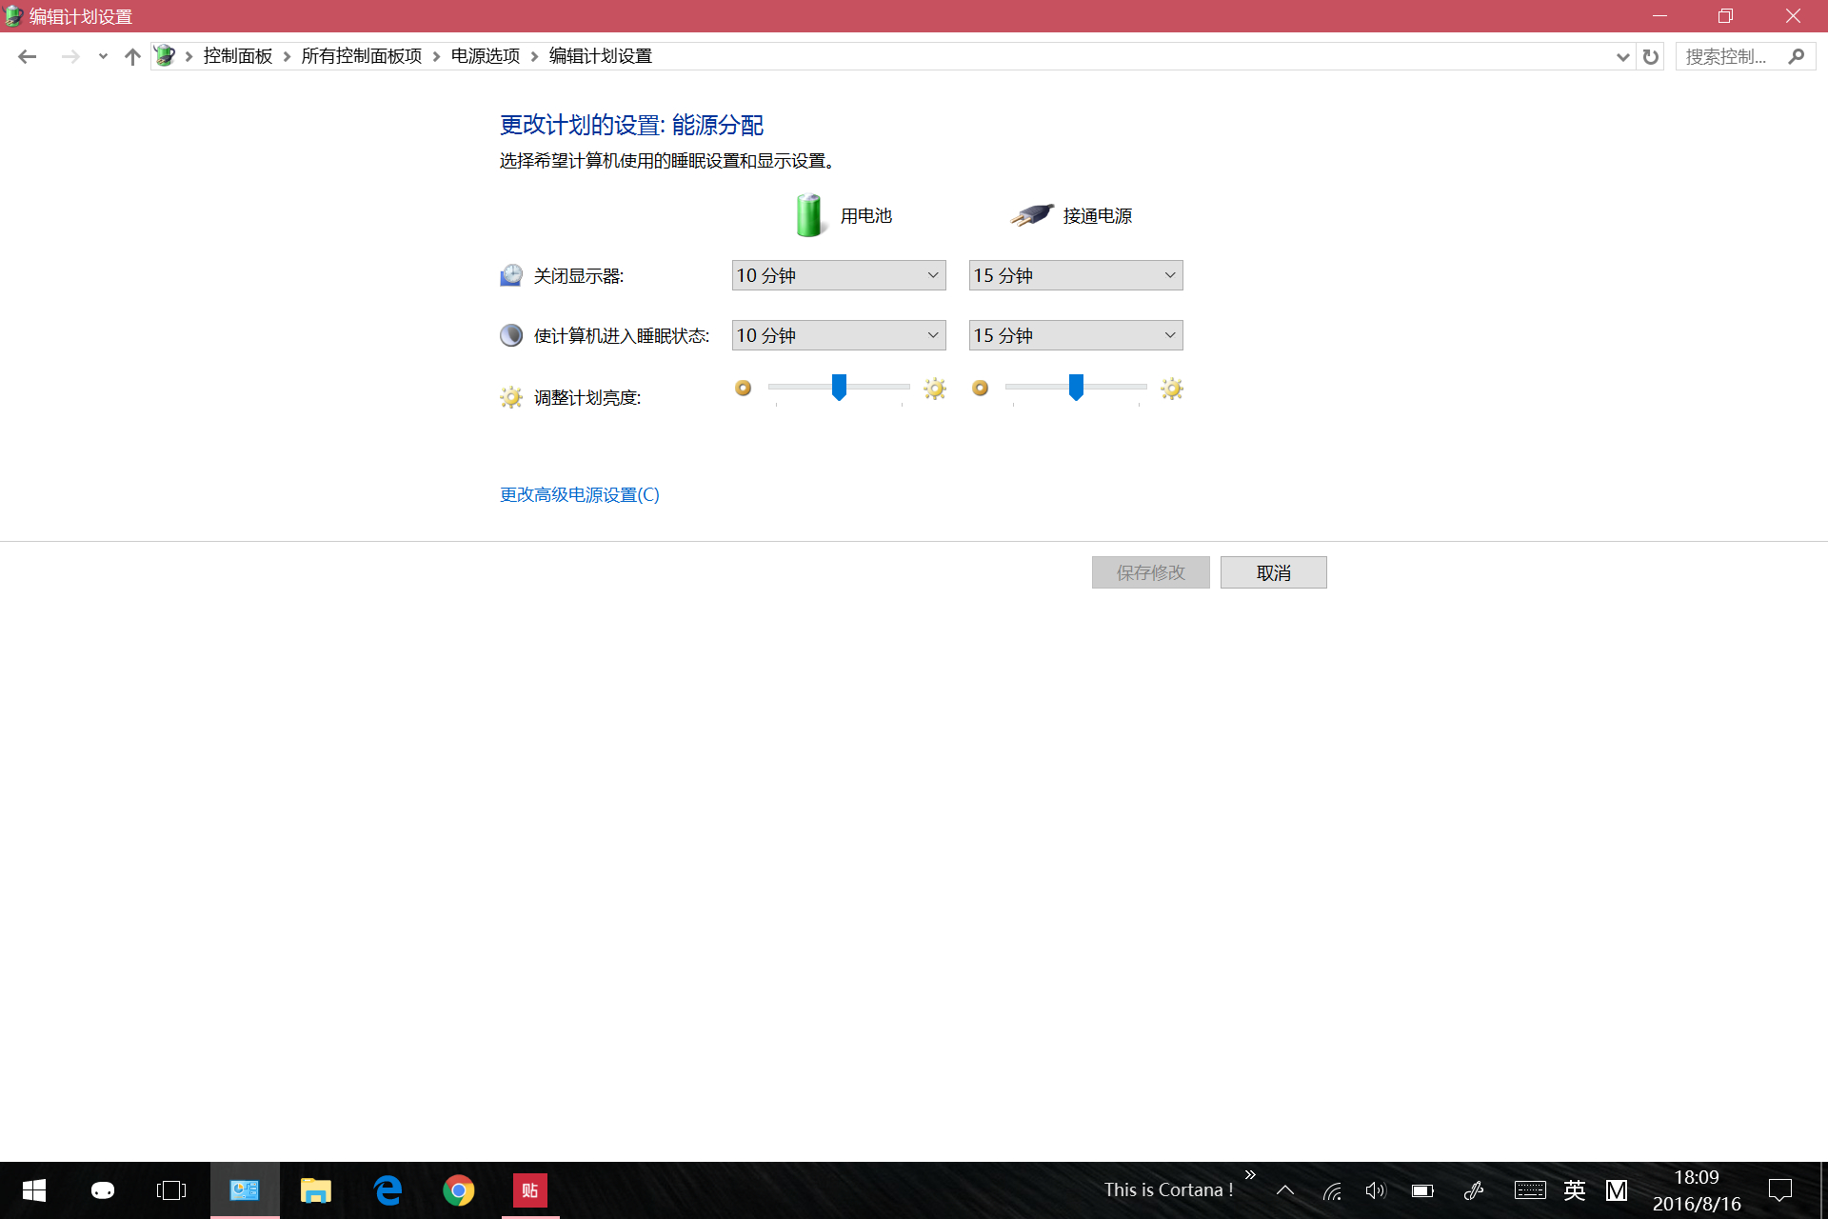
Task: Click the back navigation arrow
Action: click(x=27, y=56)
